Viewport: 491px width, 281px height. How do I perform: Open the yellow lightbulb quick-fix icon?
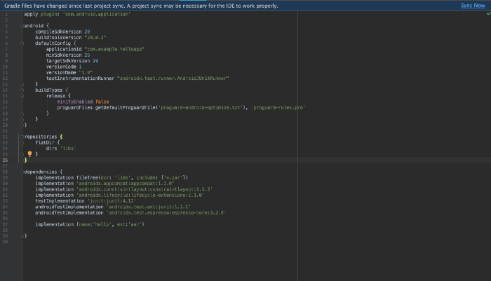(x=29, y=153)
